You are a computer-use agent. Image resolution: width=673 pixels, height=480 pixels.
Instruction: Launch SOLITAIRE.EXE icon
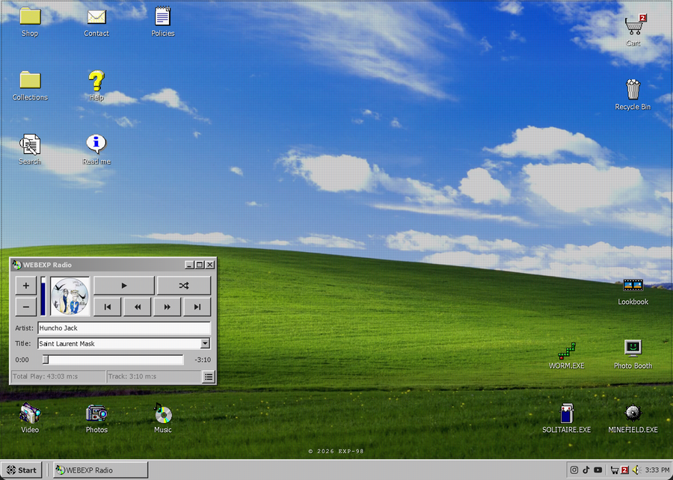pyautogui.click(x=567, y=413)
